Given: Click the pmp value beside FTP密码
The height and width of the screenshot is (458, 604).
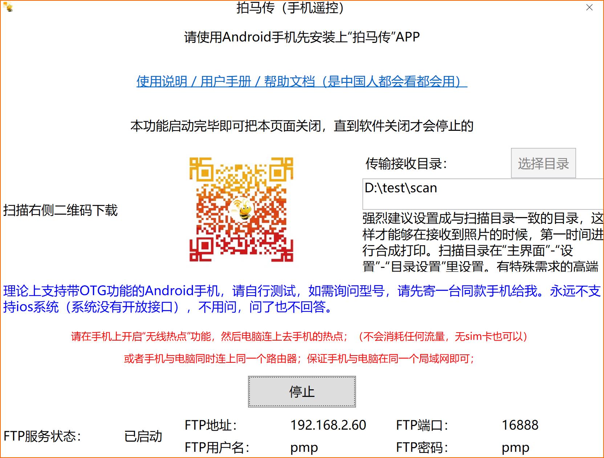Looking at the screenshot, I should (515, 447).
